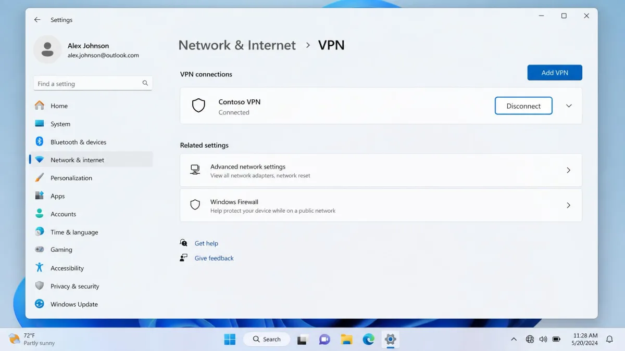Open Advanced network settings chevron
625x351 pixels.
(568, 170)
